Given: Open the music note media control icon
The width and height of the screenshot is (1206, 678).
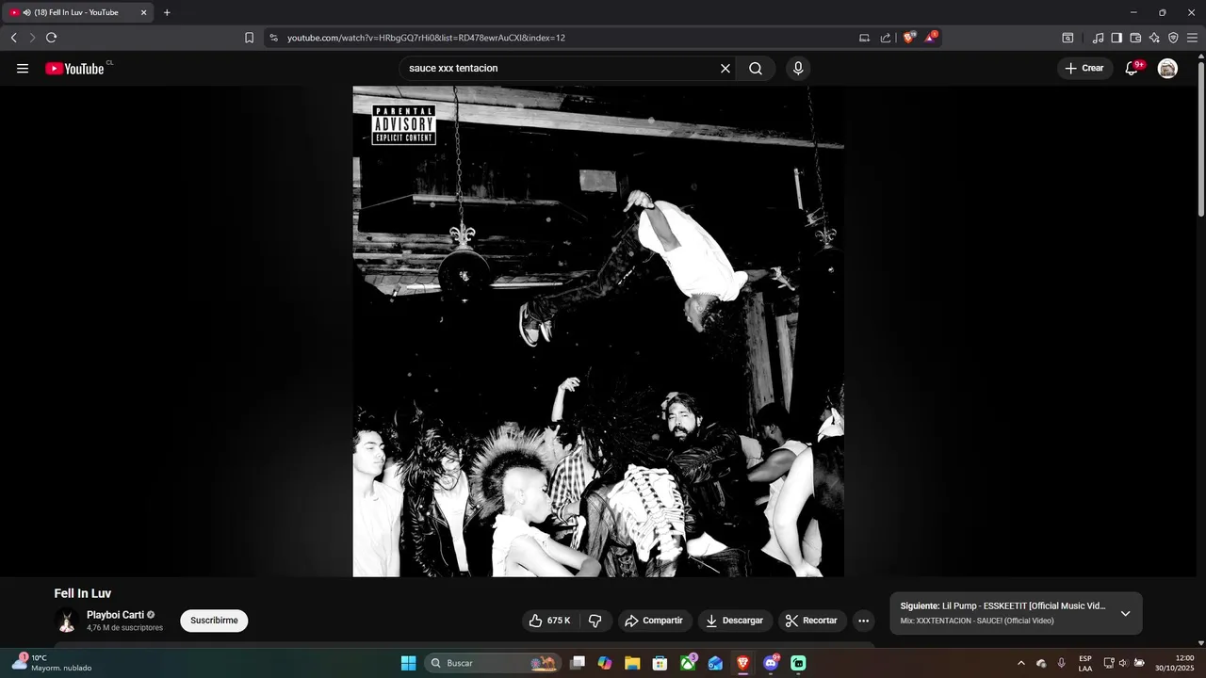Looking at the screenshot, I should 1098,38.
